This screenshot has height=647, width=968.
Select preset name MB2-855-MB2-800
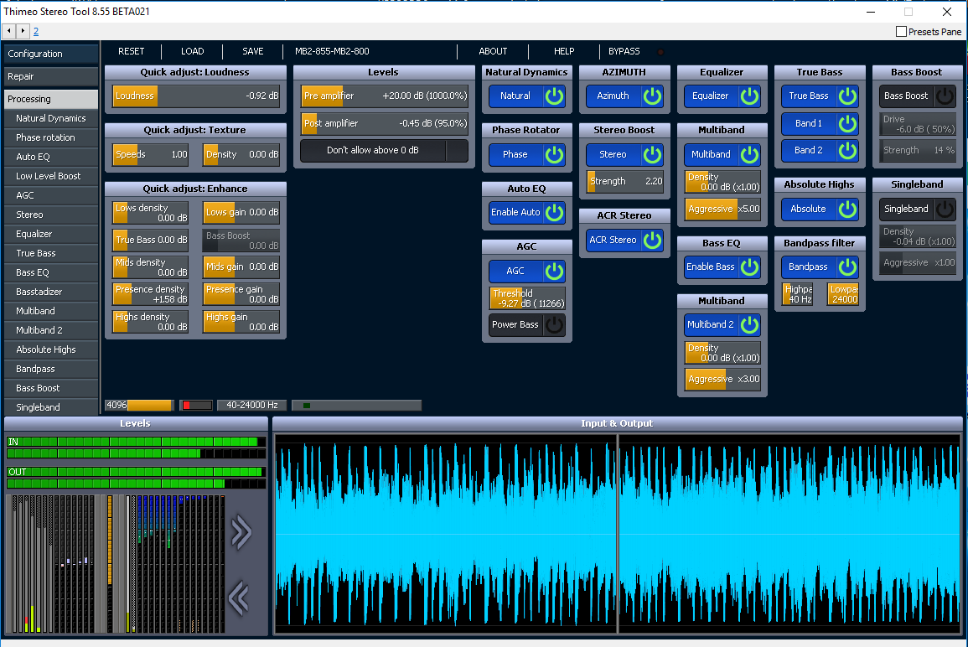pos(332,51)
